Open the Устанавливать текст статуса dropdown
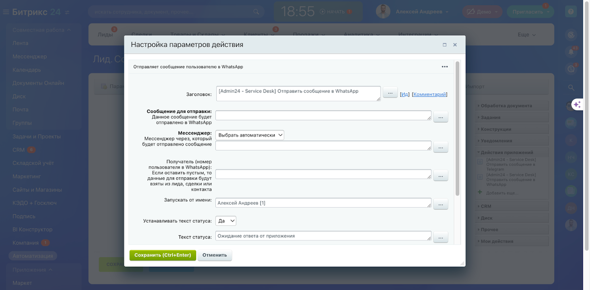The height and width of the screenshot is (290, 590). tap(226, 221)
